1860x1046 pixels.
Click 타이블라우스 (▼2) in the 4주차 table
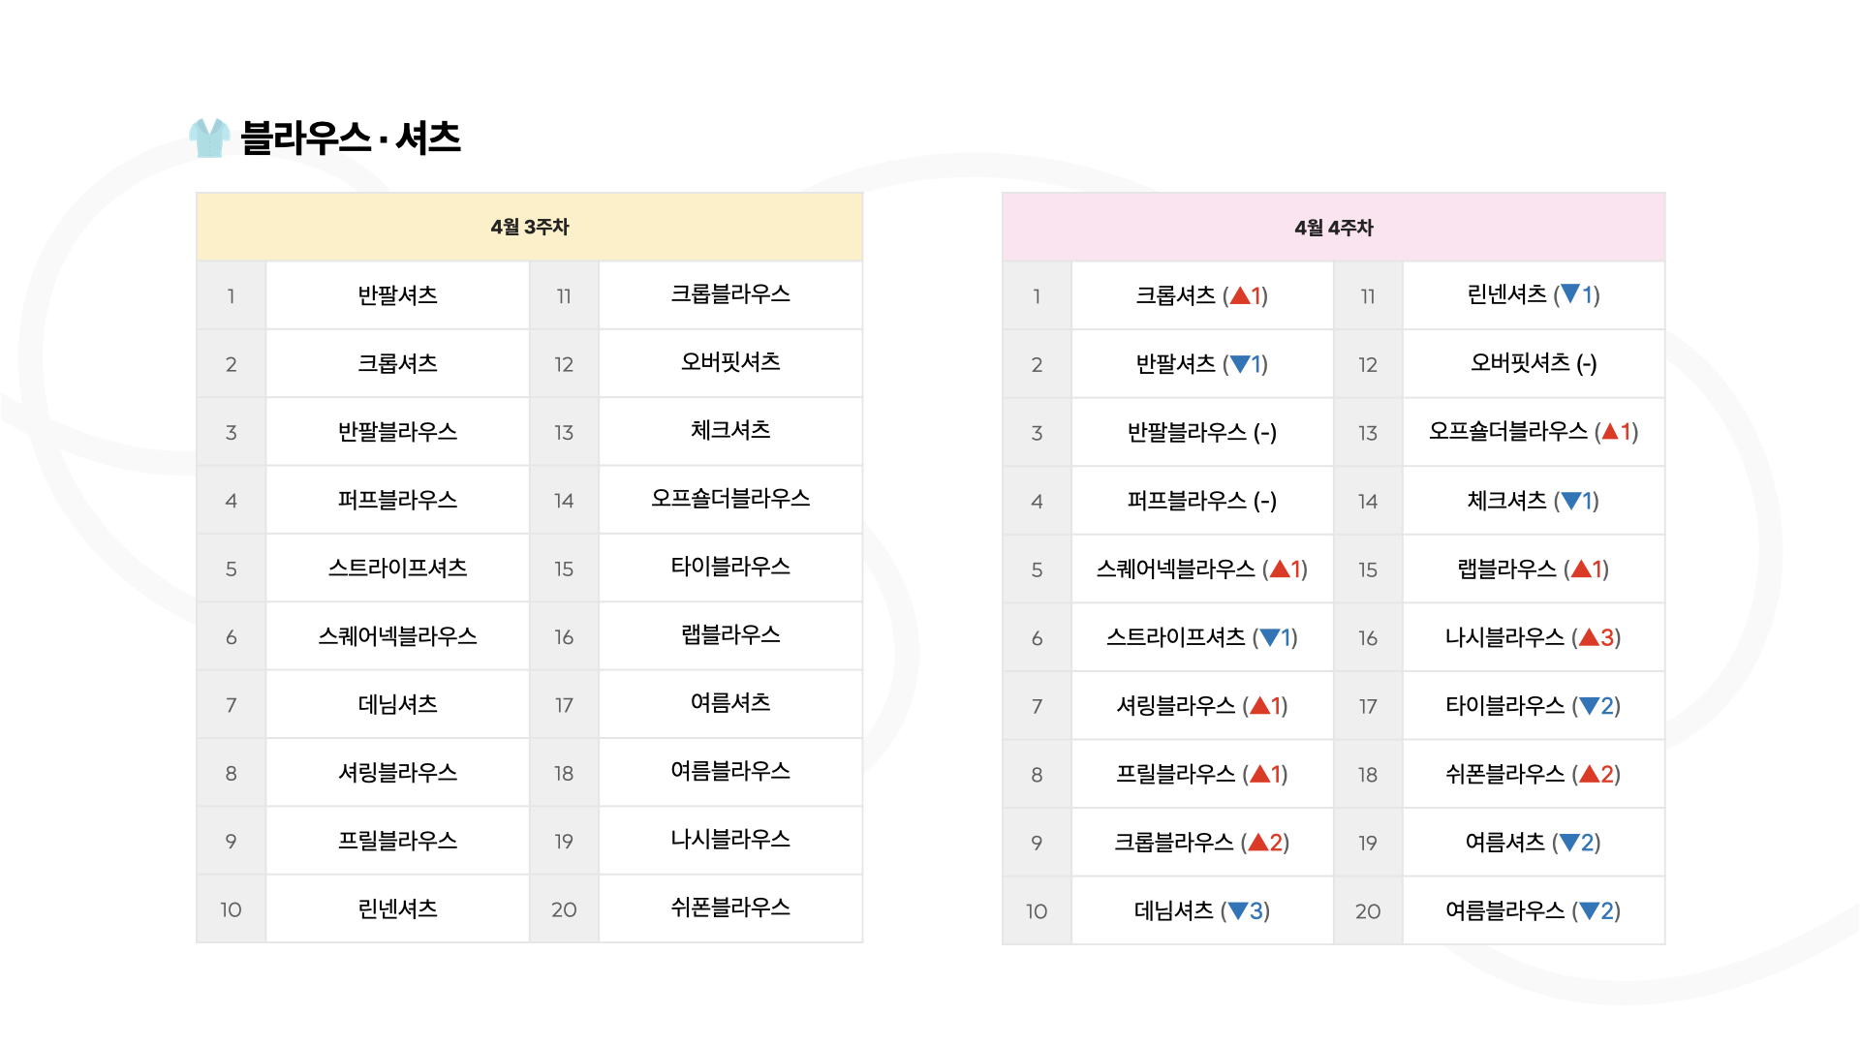click(1534, 706)
